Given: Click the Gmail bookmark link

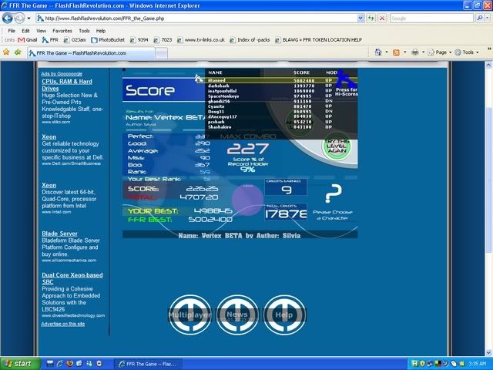Looking at the screenshot, I should [x=28, y=39].
